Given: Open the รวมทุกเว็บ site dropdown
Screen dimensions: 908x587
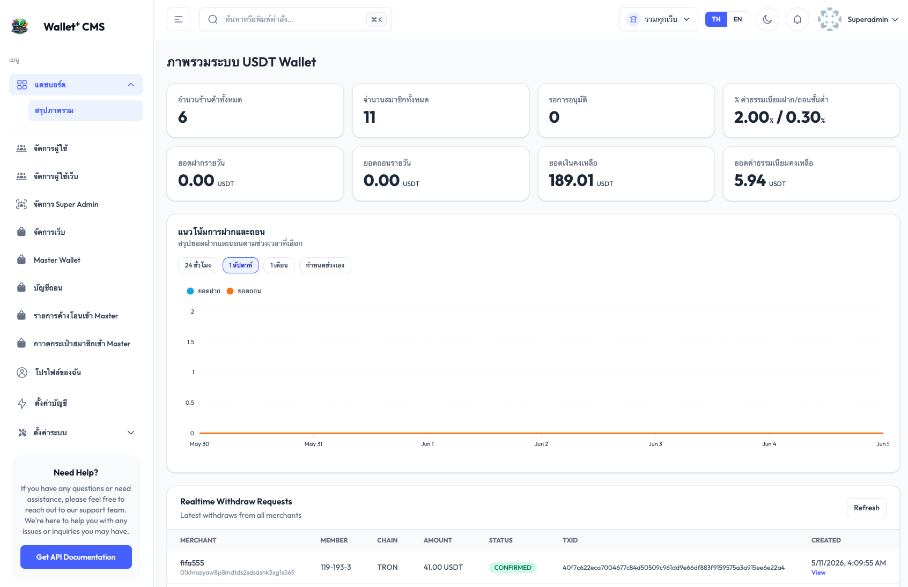Looking at the screenshot, I should pyautogui.click(x=659, y=19).
